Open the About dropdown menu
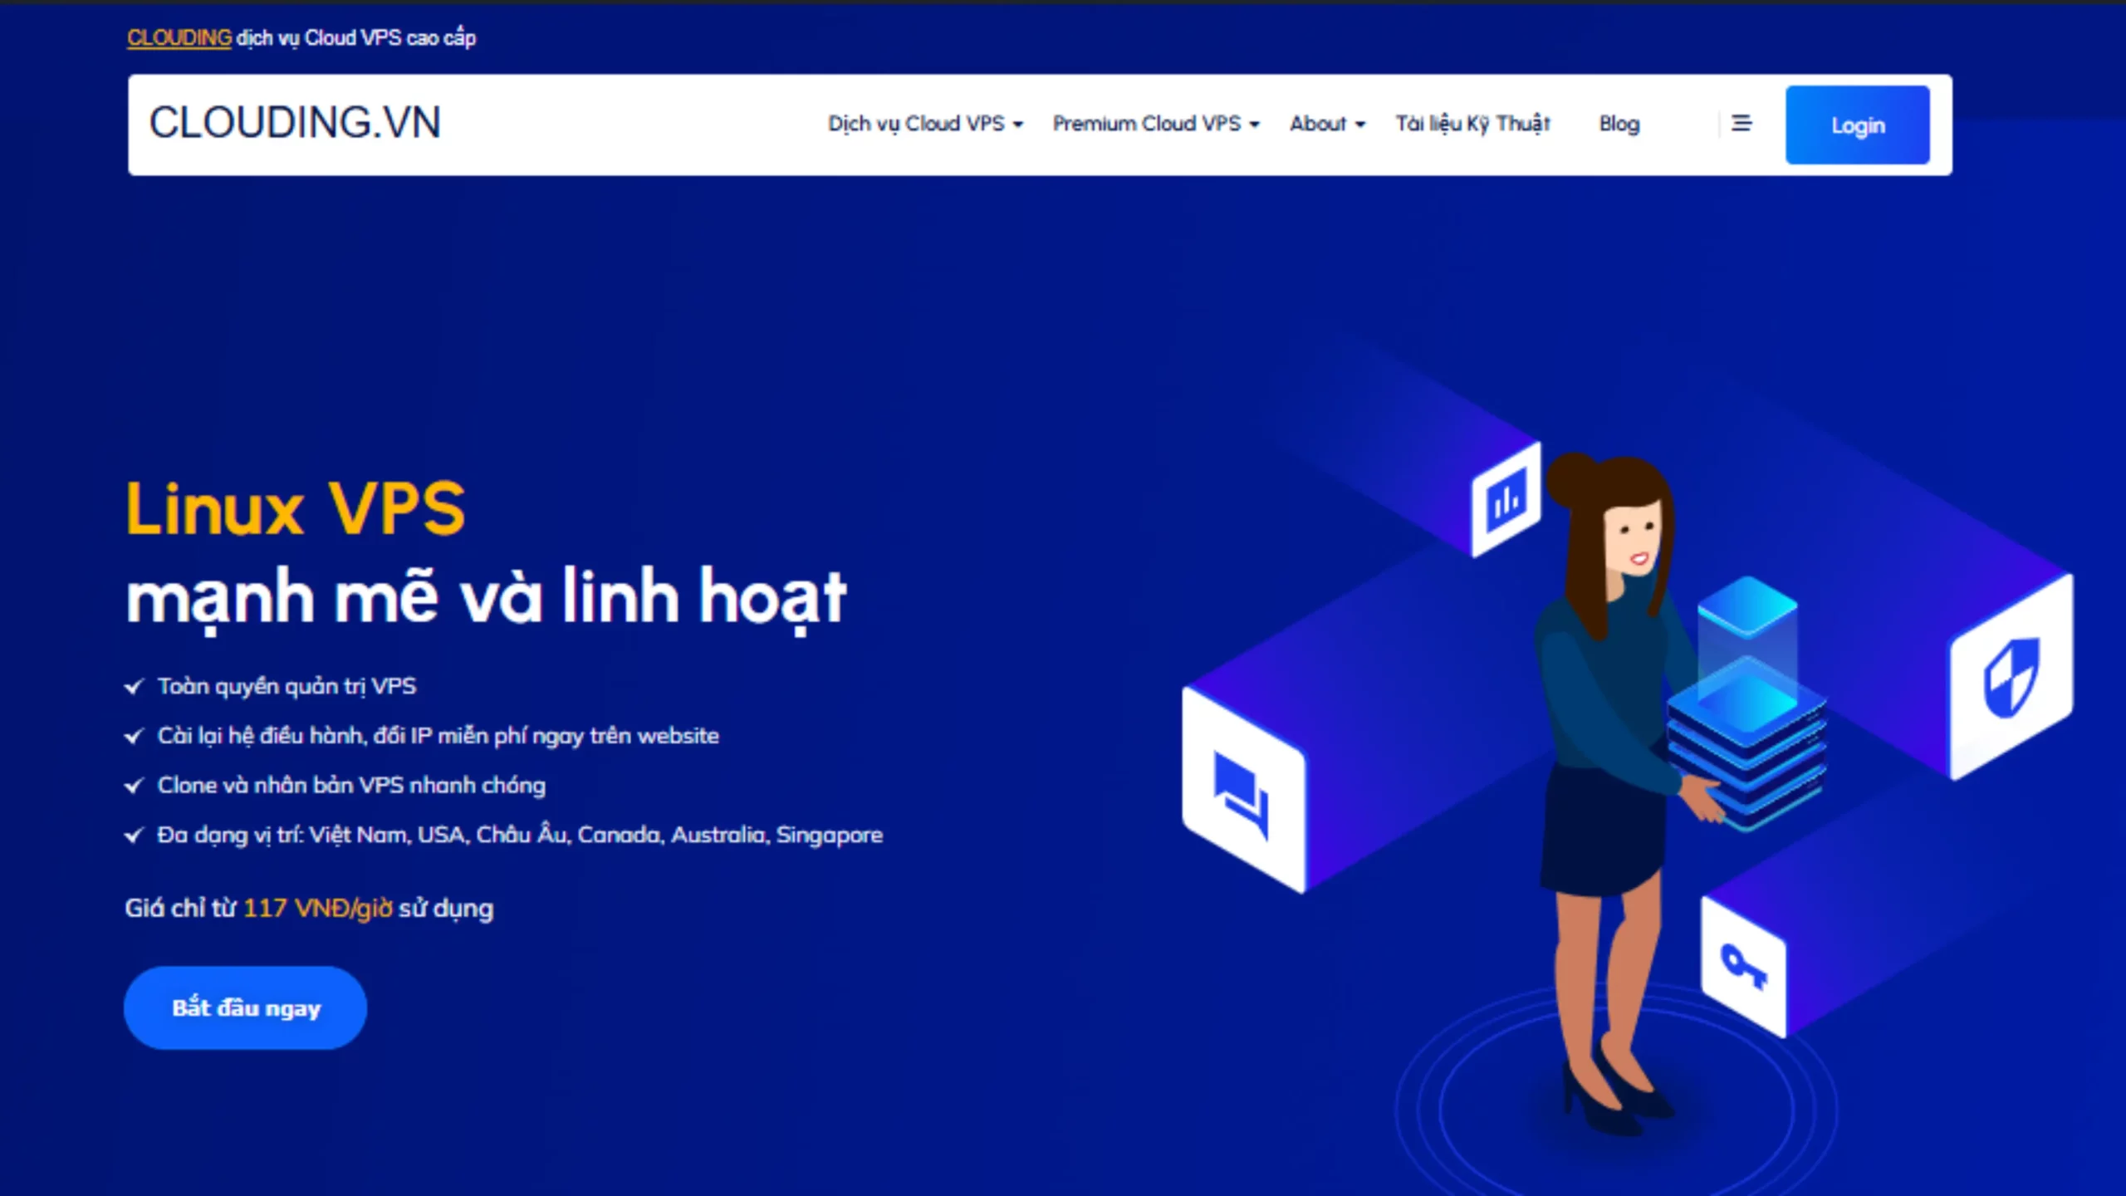 (x=1327, y=124)
